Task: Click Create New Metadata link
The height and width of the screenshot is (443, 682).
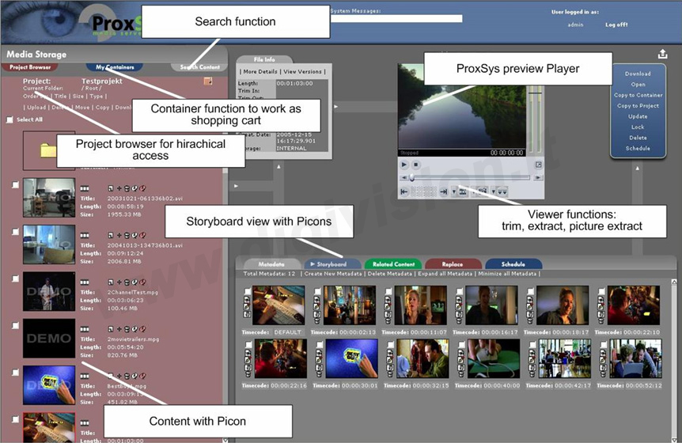Action: pyautogui.click(x=333, y=274)
